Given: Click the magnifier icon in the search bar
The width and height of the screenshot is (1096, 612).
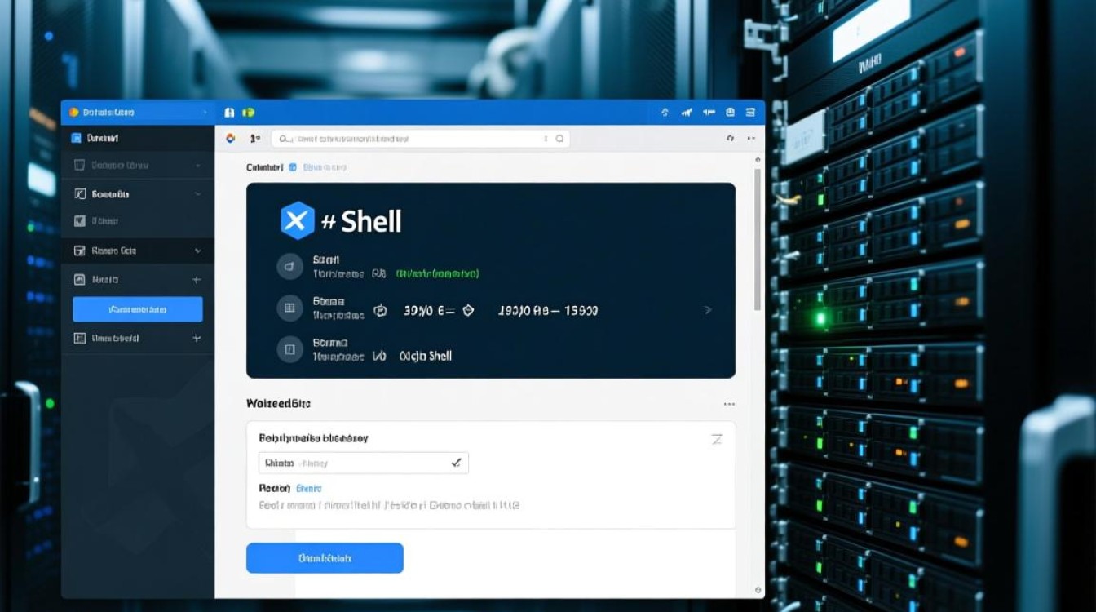Looking at the screenshot, I should coord(559,139).
